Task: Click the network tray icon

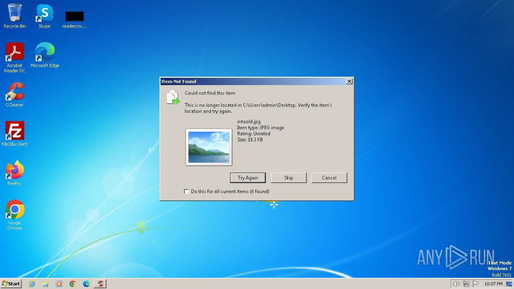Action: click(466, 284)
